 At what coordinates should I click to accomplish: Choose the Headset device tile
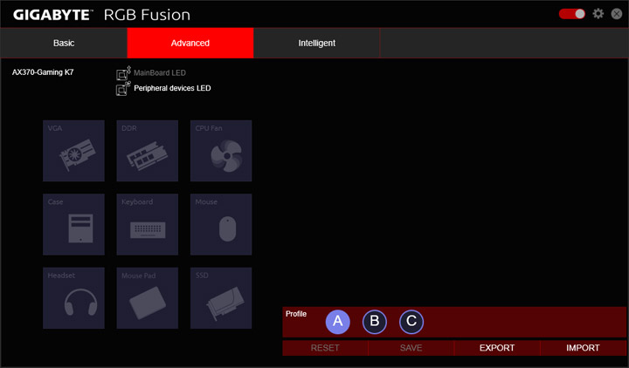(x=73, y=298)
